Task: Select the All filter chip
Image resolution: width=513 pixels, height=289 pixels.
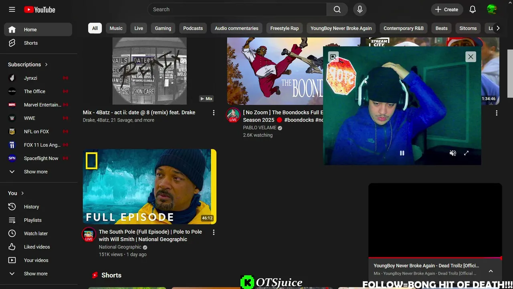Action: pyautogui.click(x=95, y=28)
